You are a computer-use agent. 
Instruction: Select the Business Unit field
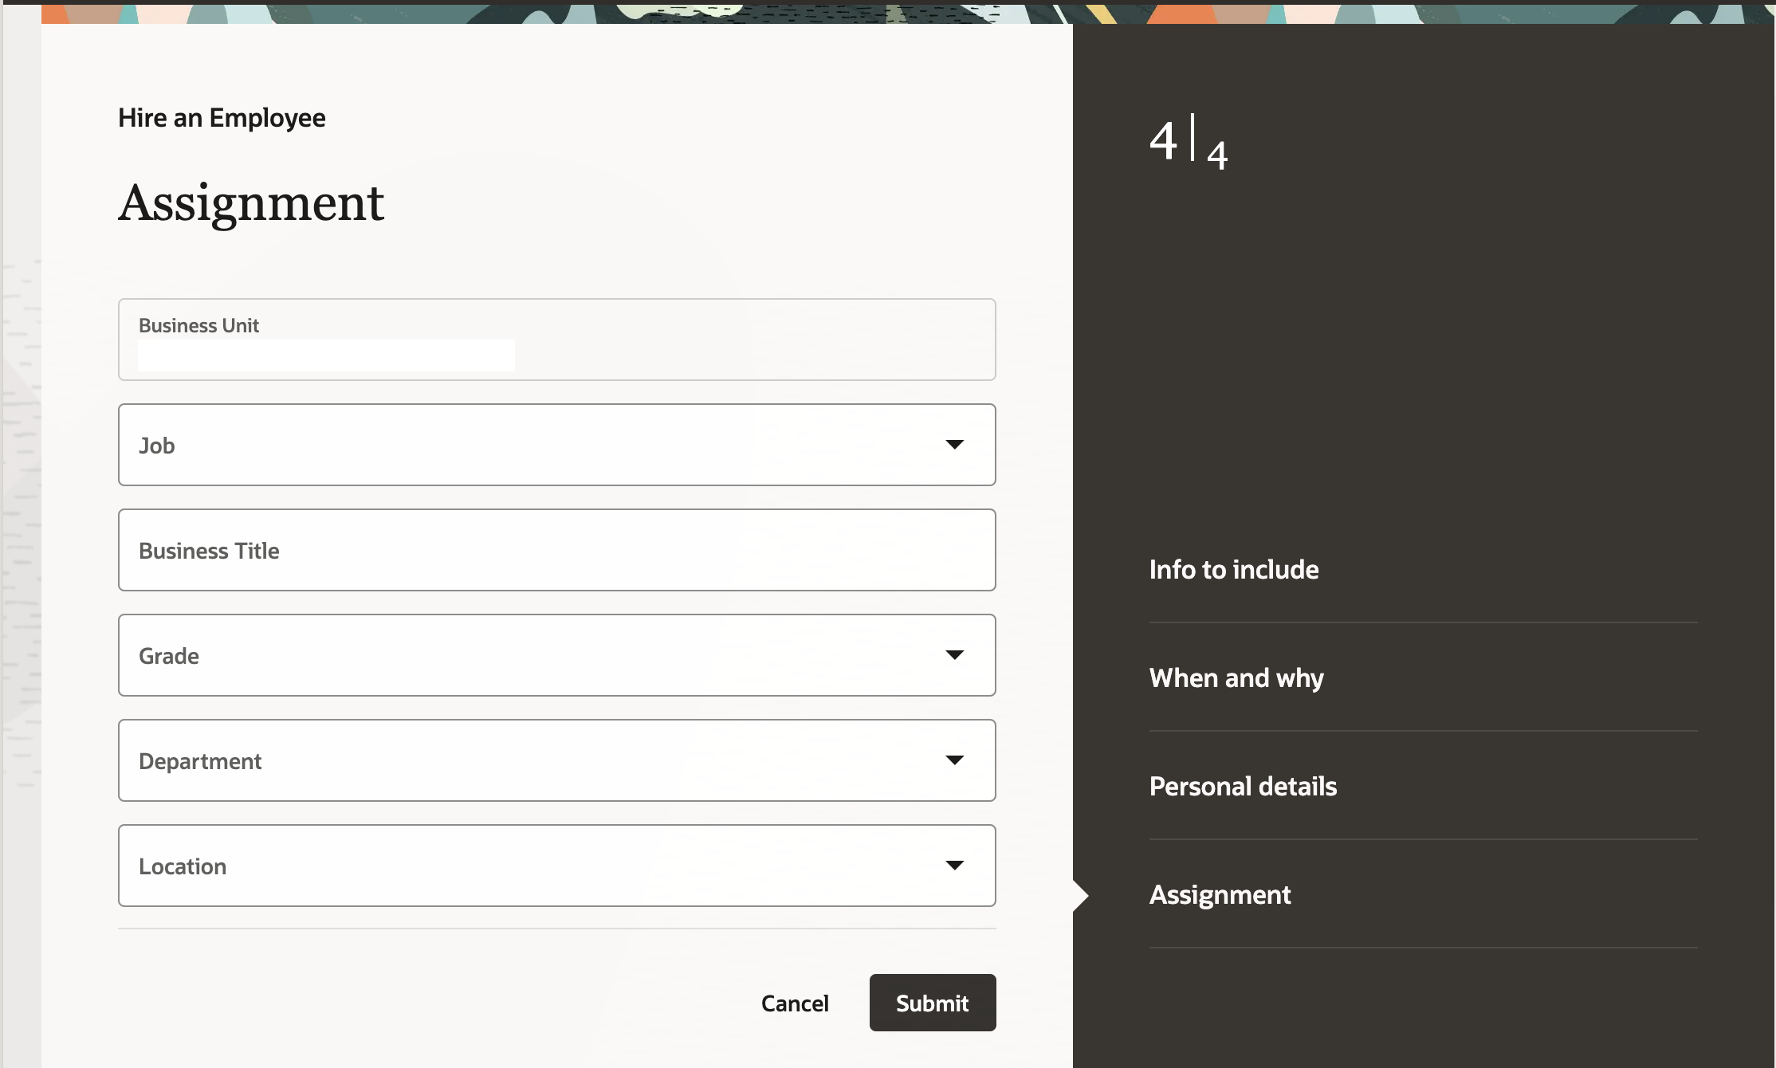click(558, 340)
